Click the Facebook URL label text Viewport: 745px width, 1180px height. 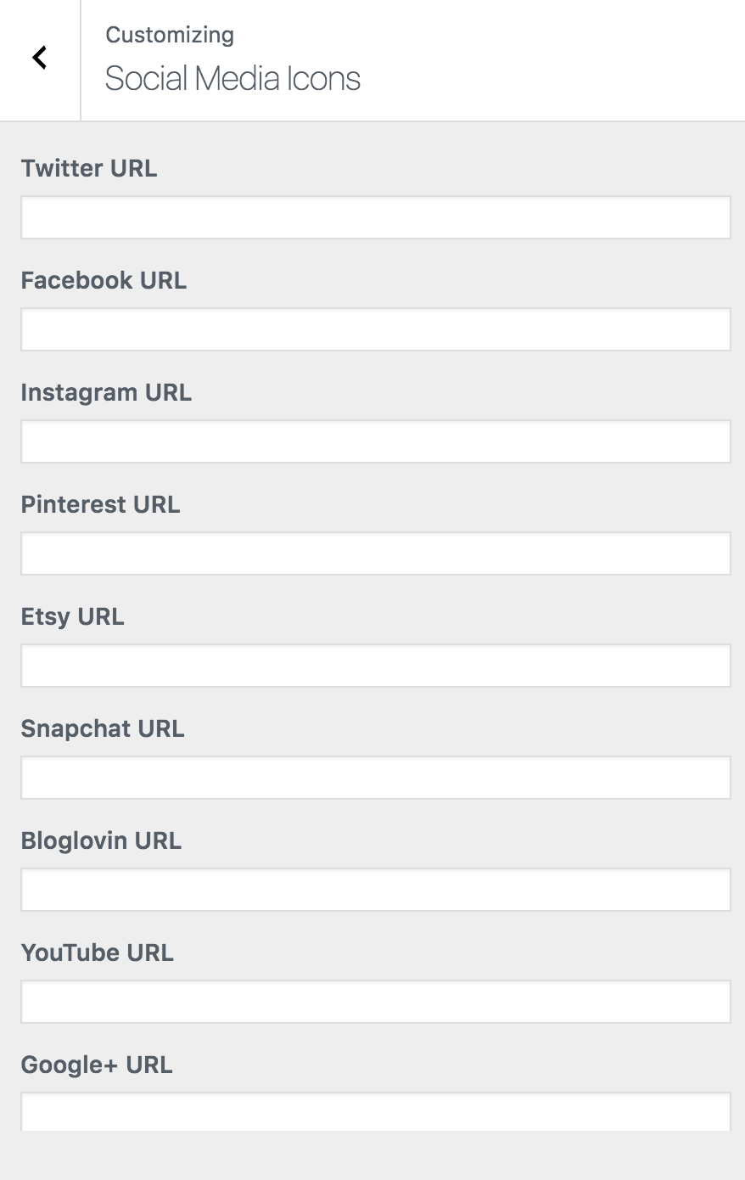click(104, 280)
